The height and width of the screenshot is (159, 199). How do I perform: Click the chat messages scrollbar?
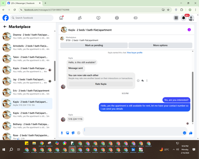193,97
